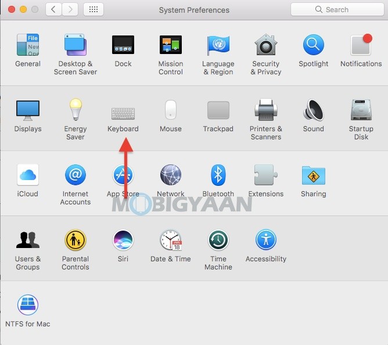388x345 pixels.
Task: Minimize the window with yellow button
Action: coord(23,9)
